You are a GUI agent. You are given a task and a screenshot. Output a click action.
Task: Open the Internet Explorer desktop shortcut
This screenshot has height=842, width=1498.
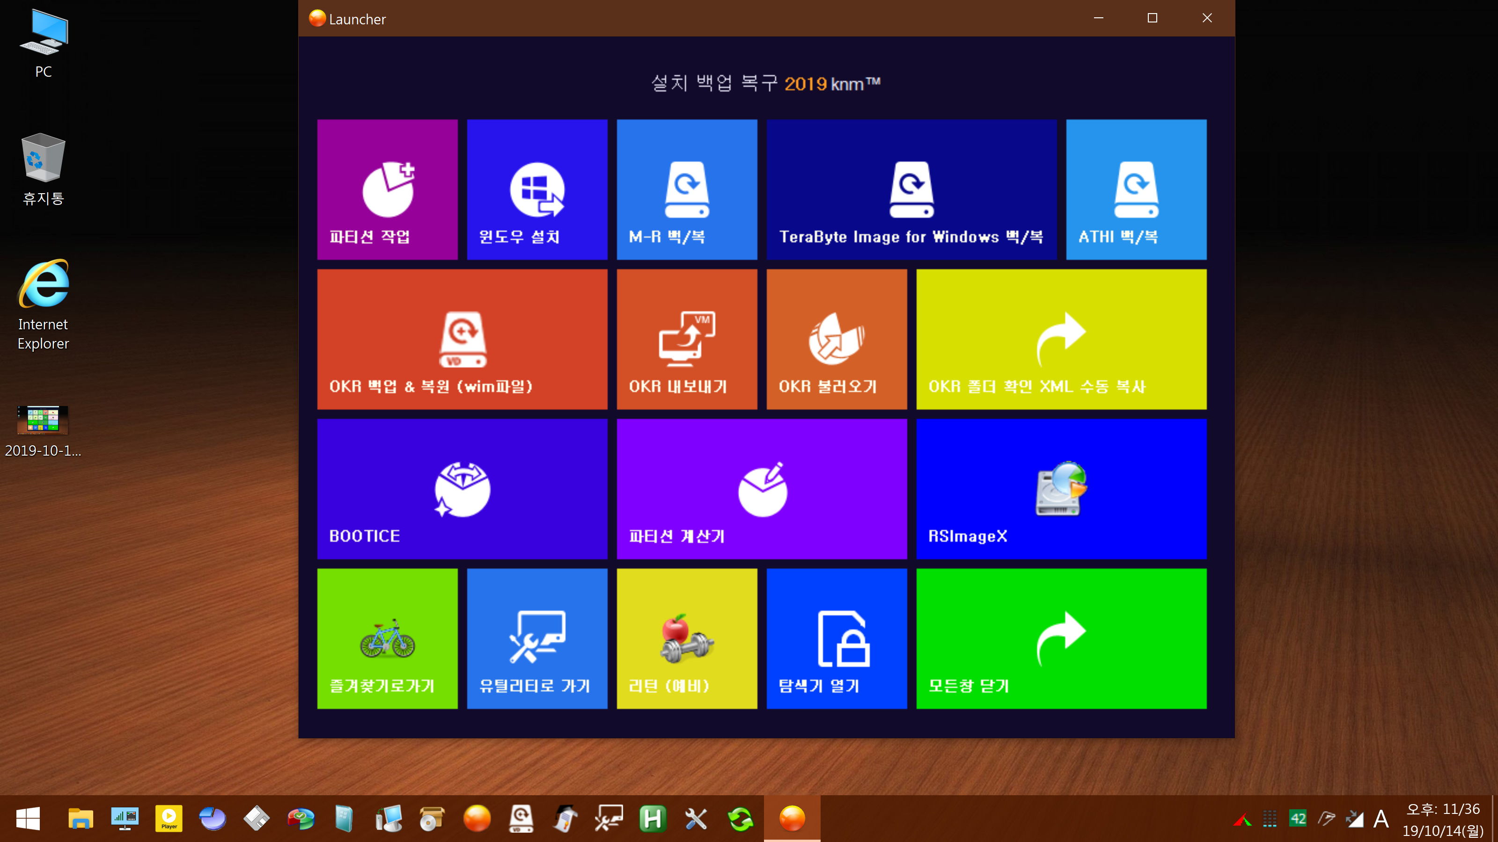click(44, 305)
